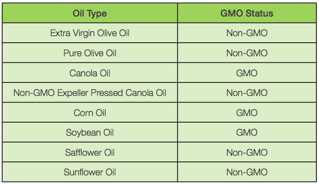Screen dimensions: 319x185
Task: Click the Canola Oil cell
Action: (x=90, y=73)
